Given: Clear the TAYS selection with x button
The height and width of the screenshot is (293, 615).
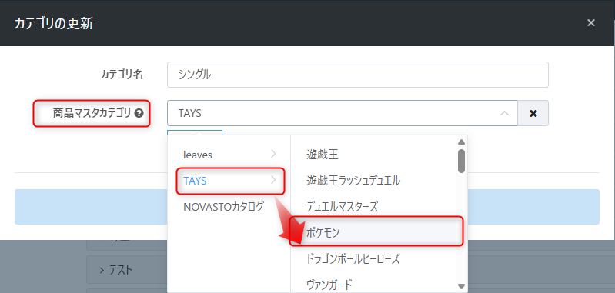Looking at the screenshot, I should pos(533,113).
